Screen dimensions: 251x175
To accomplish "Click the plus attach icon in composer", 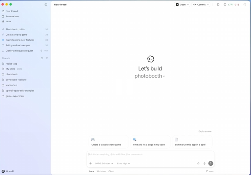I will point(90,163).
